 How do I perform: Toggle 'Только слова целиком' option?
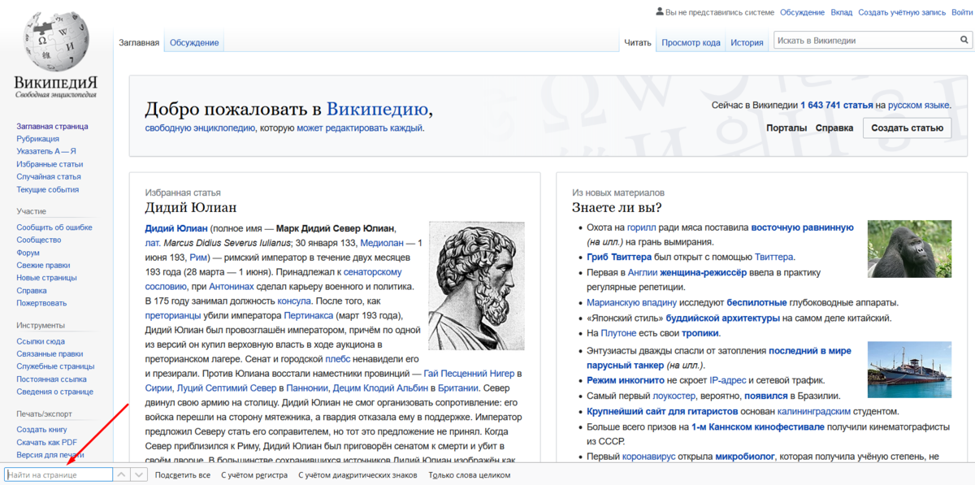tap(469, 475)
